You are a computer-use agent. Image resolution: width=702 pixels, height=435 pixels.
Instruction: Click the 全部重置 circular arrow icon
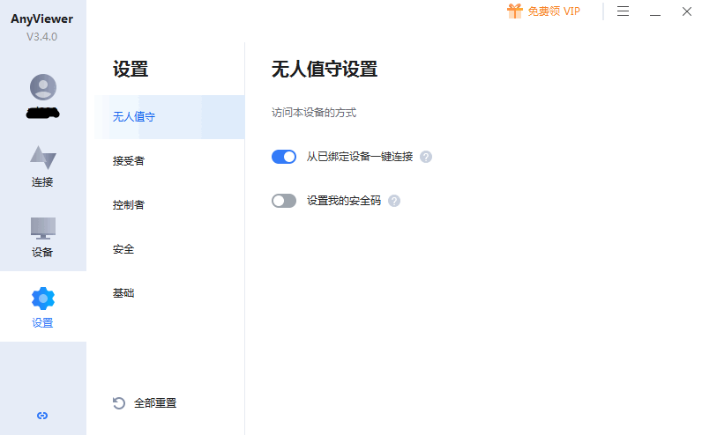coord(119,403)
